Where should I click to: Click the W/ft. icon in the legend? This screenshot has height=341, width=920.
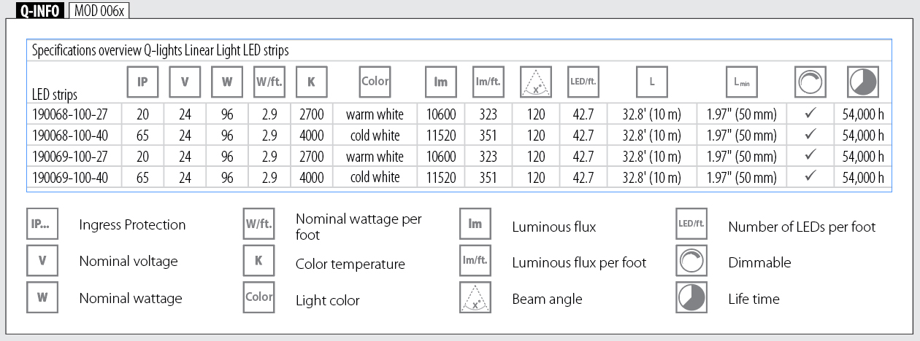click(x=258, y=224)
